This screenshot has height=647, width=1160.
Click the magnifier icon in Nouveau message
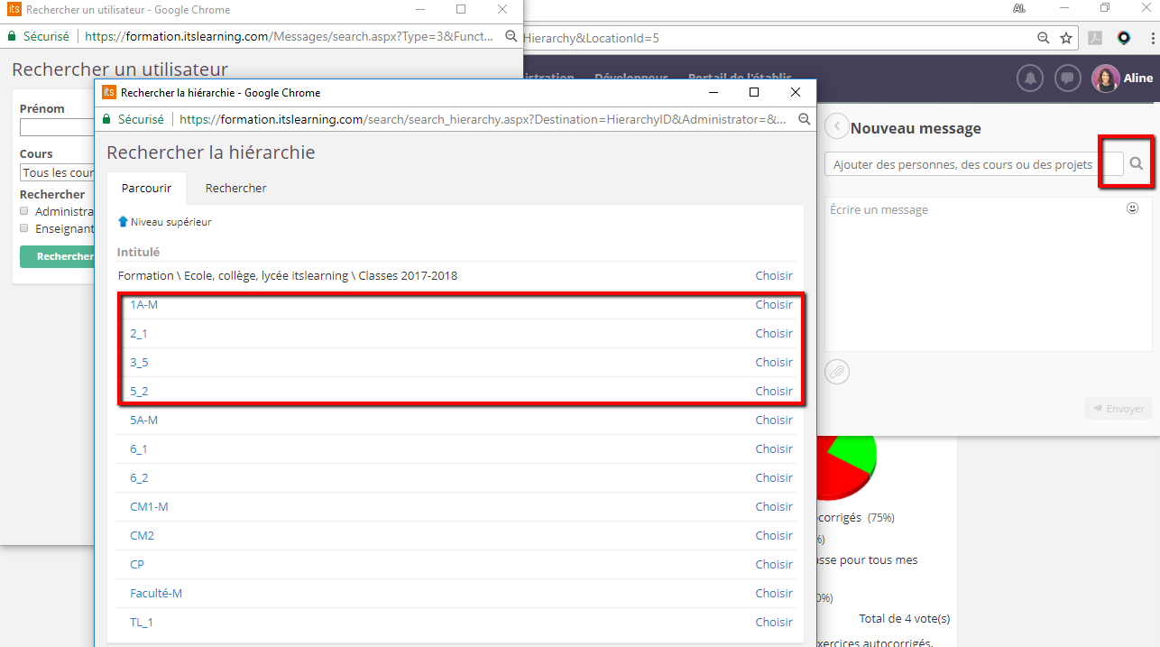click(x=1136, y=163)
